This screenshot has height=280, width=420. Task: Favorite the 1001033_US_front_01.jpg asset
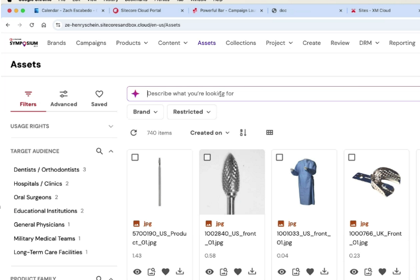coord(310,272)
